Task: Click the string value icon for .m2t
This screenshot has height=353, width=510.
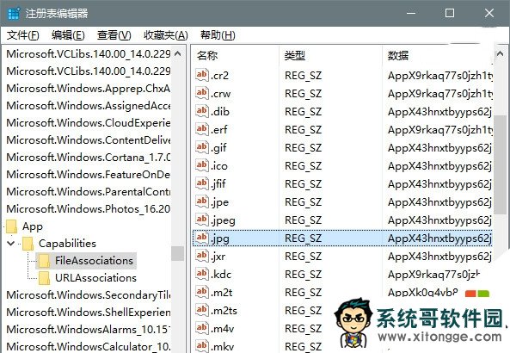Action: point(201,292)
